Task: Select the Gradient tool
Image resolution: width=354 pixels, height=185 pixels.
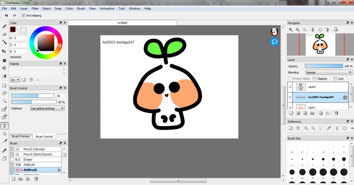Action: click(x=4, y=76)
